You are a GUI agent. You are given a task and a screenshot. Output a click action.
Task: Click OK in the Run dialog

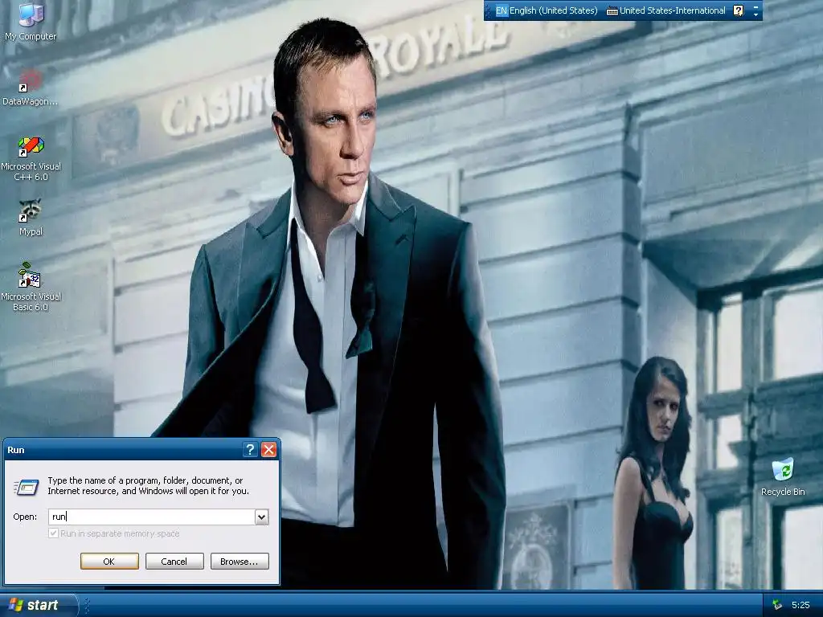109,562
